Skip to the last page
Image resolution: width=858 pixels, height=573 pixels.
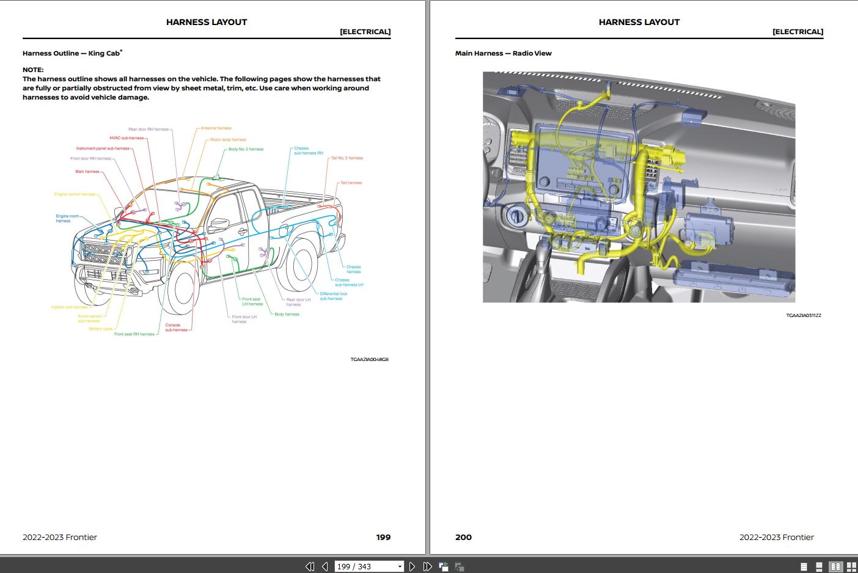(427, 566)
